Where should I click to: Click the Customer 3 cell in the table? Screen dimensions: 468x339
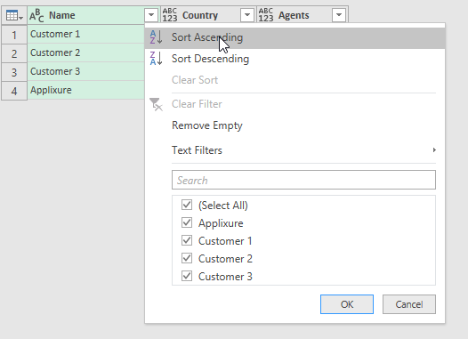(x=86, y=71)
